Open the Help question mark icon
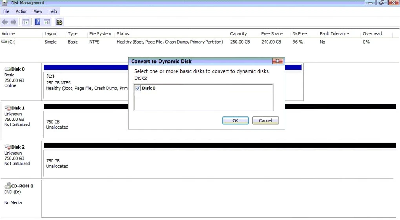The image size is (400, 220). click(x=38, y=22)
